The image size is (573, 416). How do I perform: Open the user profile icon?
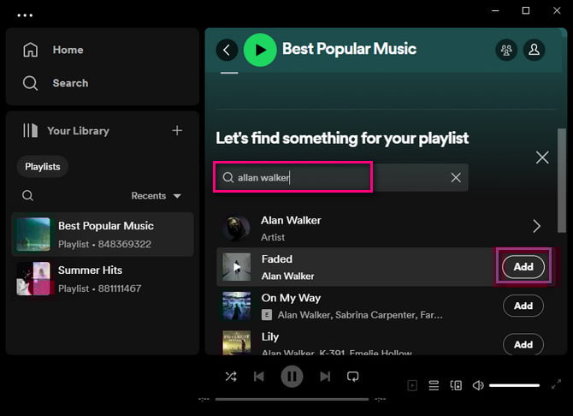click(x=534, y=50)
